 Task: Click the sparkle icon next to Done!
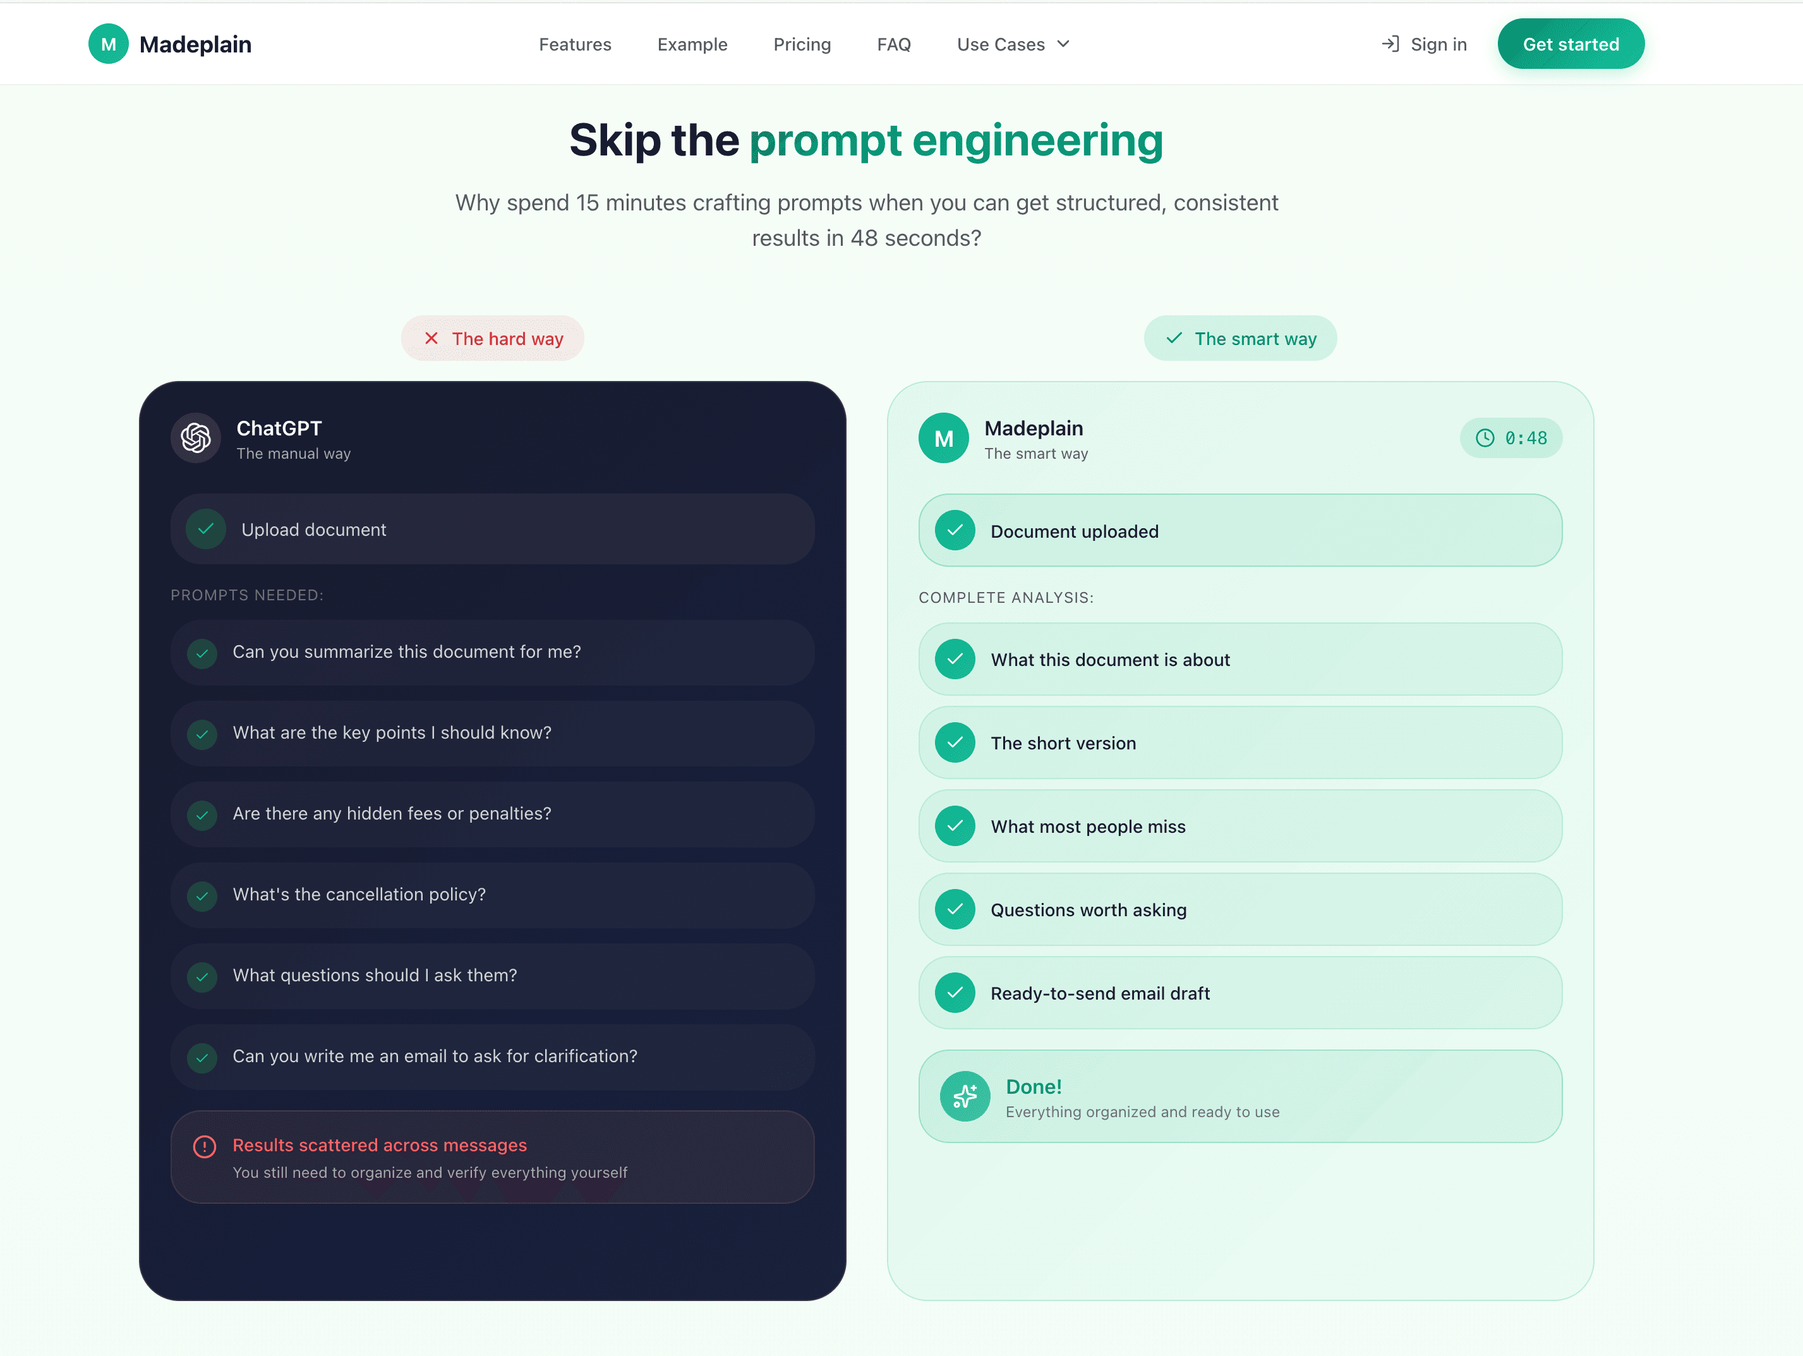tap(964, 1097)
